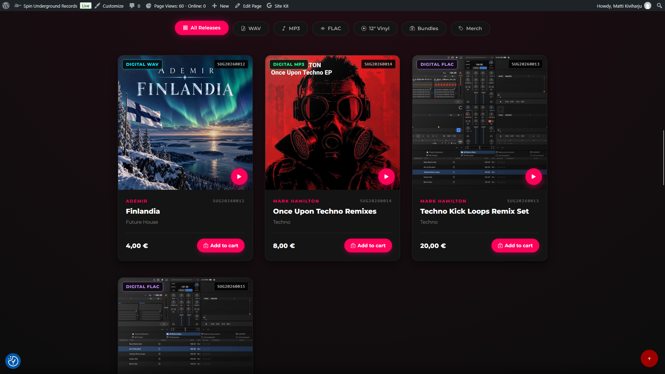Open the cookie consent preferences icon
Image resolution: width=665 pixels, height=374 pixels.
coord(13,361)
